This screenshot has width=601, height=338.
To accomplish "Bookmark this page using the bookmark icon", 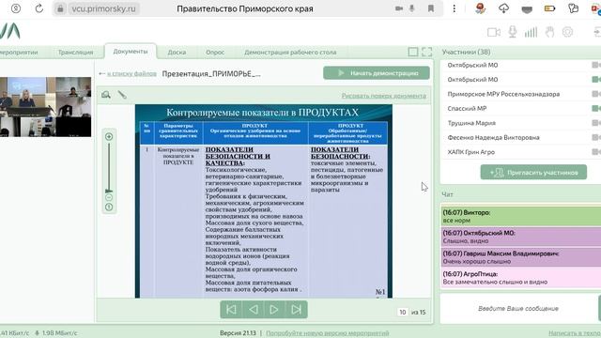I will (x=431, y=8).
